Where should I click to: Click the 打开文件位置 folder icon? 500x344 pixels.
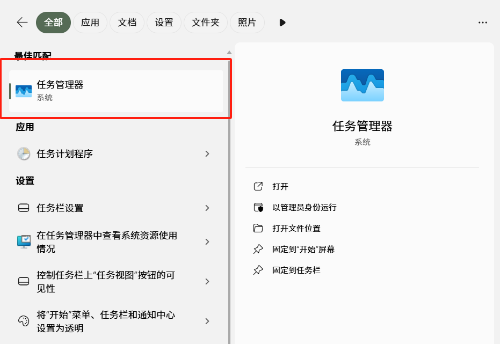point(258,228)
